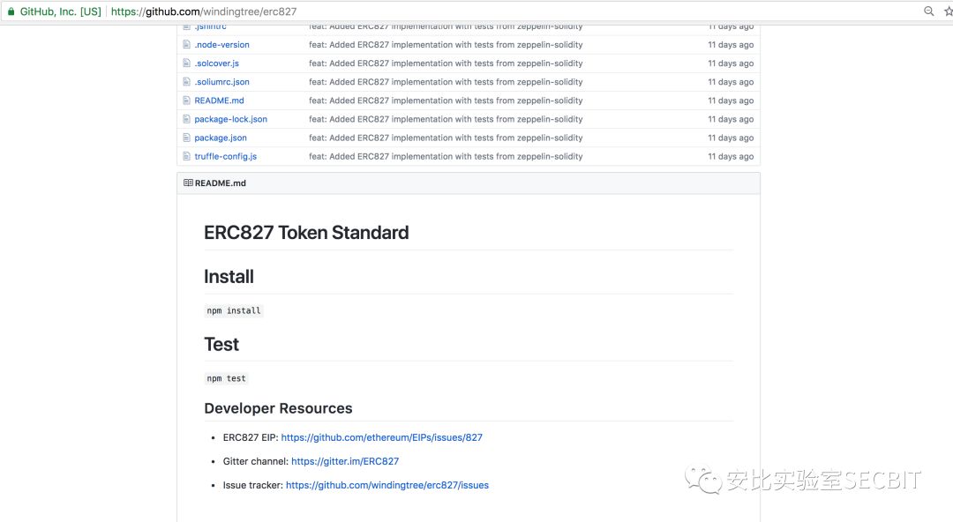The width and height of the screenshot is (953, 522).
Task: Click '11 days ago' for package-lock.json
Action: tap(731, 119)
